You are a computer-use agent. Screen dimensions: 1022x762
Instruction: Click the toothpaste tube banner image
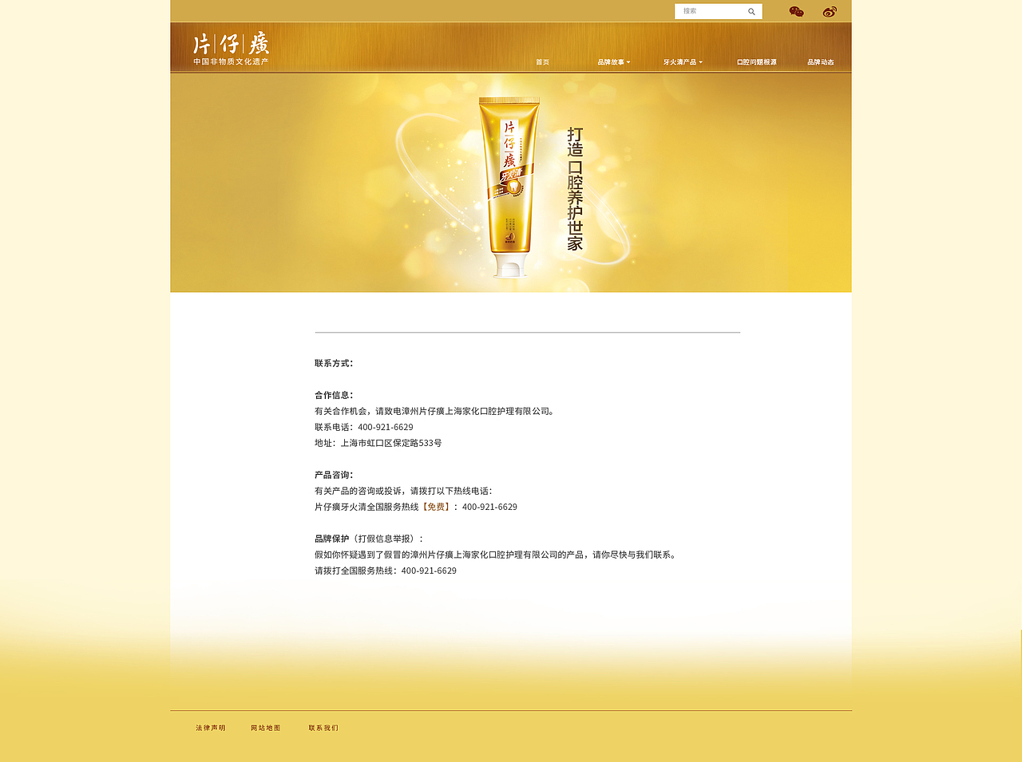tap(509, 188)
